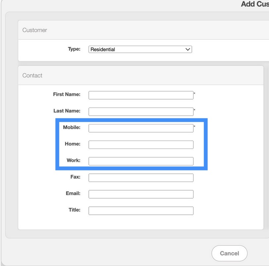Click inside the Title text field
Image resolution: width=269 pixels, height=266 pixels.
(141, 211)
